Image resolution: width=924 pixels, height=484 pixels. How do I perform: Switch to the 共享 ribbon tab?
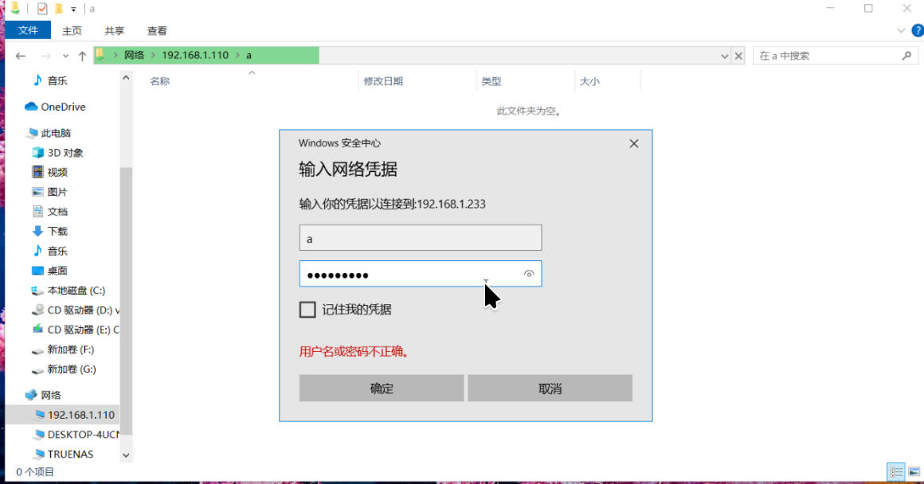pyautogui.click(x=115, y=30)
